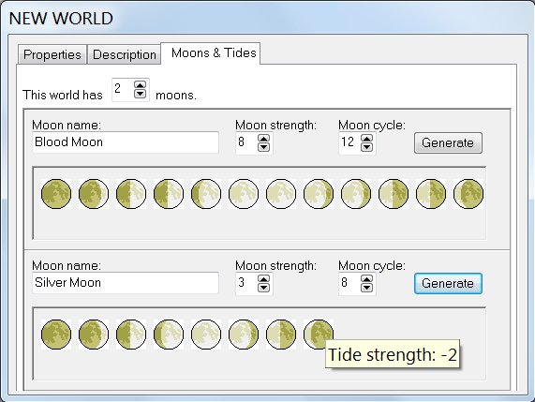The image size is (535, 402).
Task: Select the seventh Silver Moon phase icon
Action: click(281, 335)
